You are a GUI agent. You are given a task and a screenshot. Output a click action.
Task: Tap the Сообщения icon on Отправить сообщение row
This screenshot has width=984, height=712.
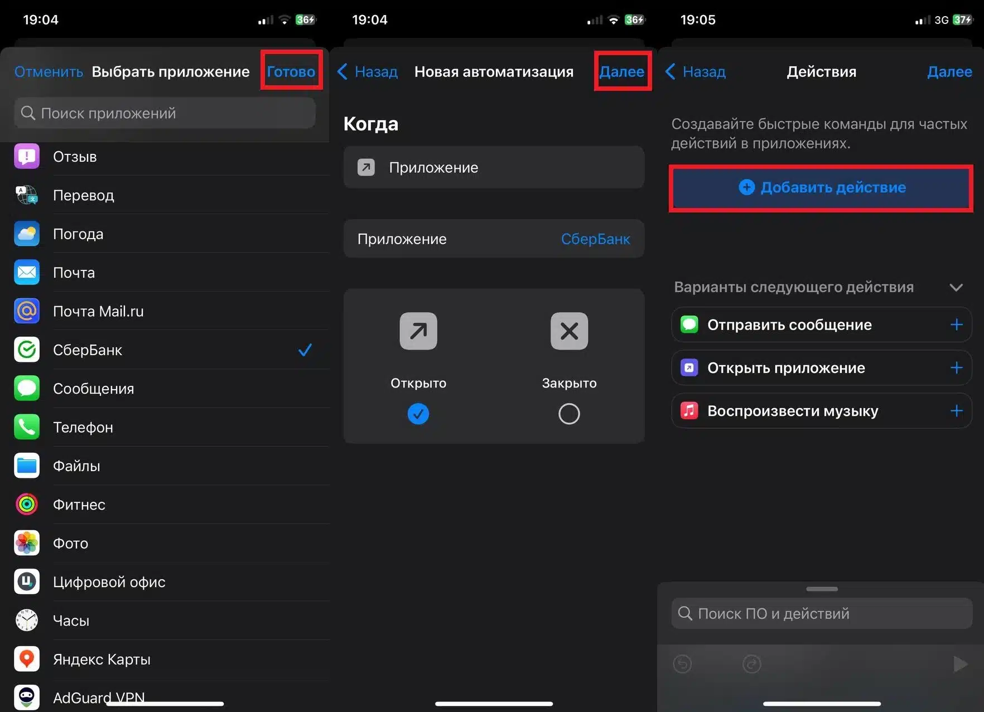689,324
